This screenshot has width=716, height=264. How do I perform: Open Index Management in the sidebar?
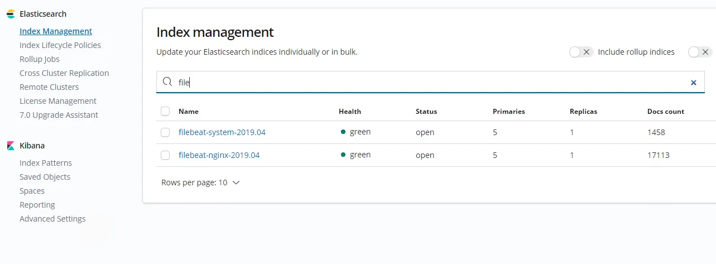click(56, 31)
